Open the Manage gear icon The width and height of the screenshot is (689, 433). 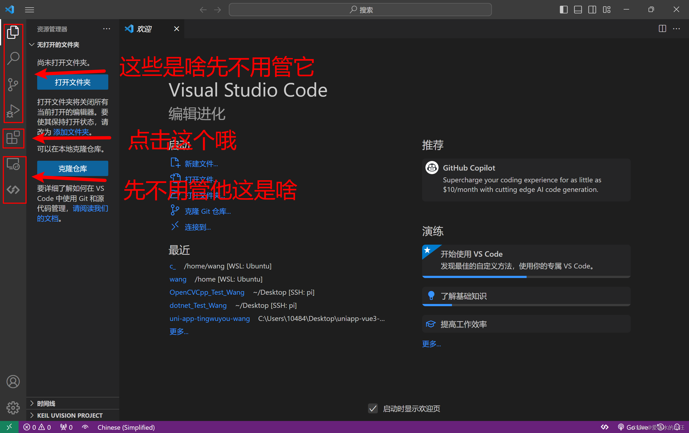point(13,408)
